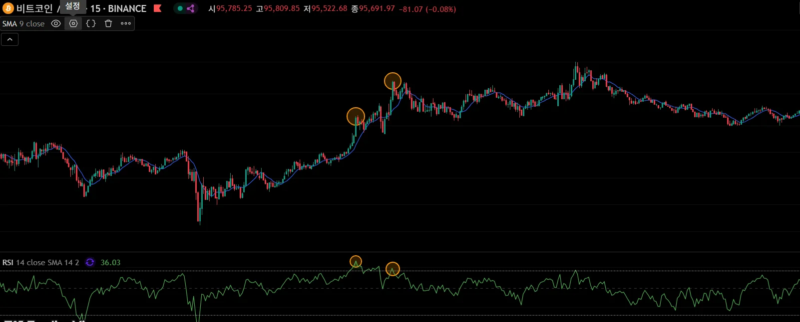Click the purple RSI refresh icon
The height and width of the screenshot is (322, 800).
pyautogui.click(x=90, y=262)
